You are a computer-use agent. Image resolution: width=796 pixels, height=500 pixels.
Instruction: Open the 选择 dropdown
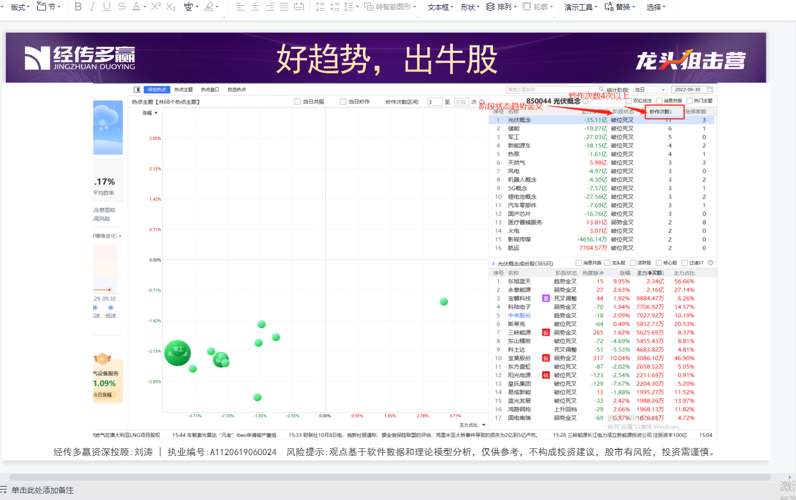[x=656, y=7]
